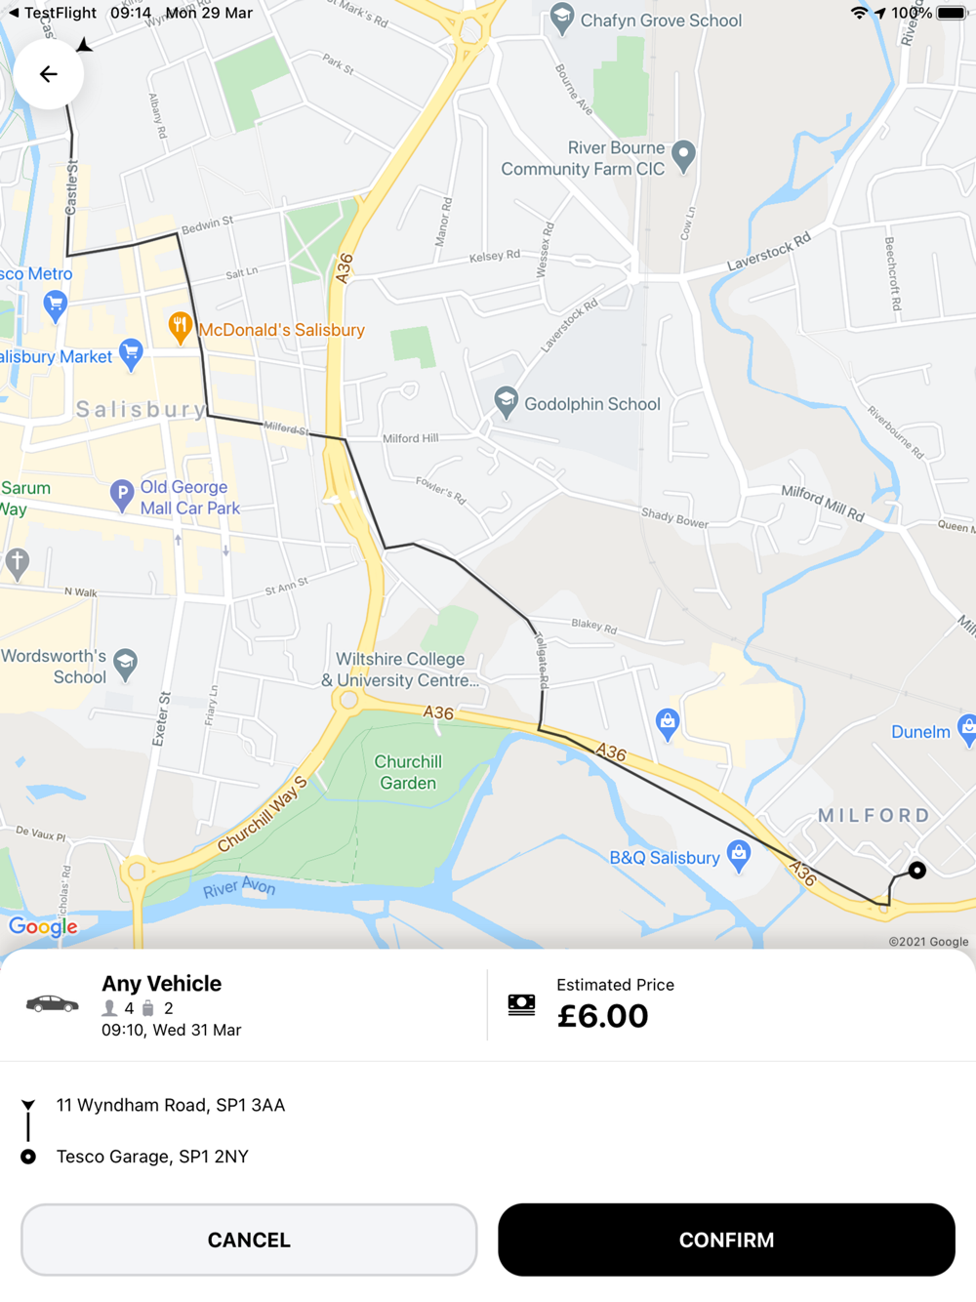Open the Google logo on map

tap(43, 926)
